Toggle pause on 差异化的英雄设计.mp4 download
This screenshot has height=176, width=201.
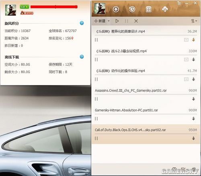(x=96, y=40)
